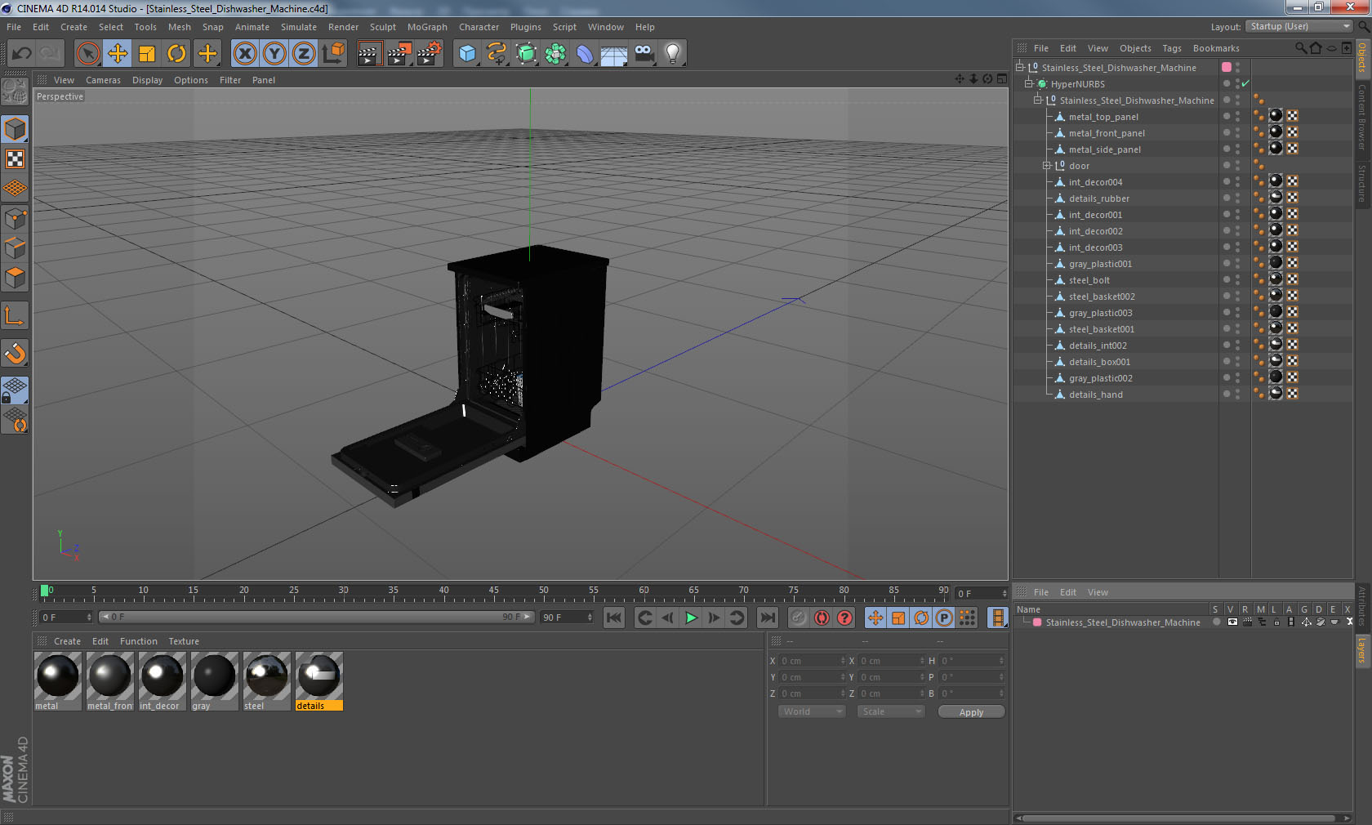Click the X position input field
Viewport: 1372px width, 825px height.
(x=813, y=661)
